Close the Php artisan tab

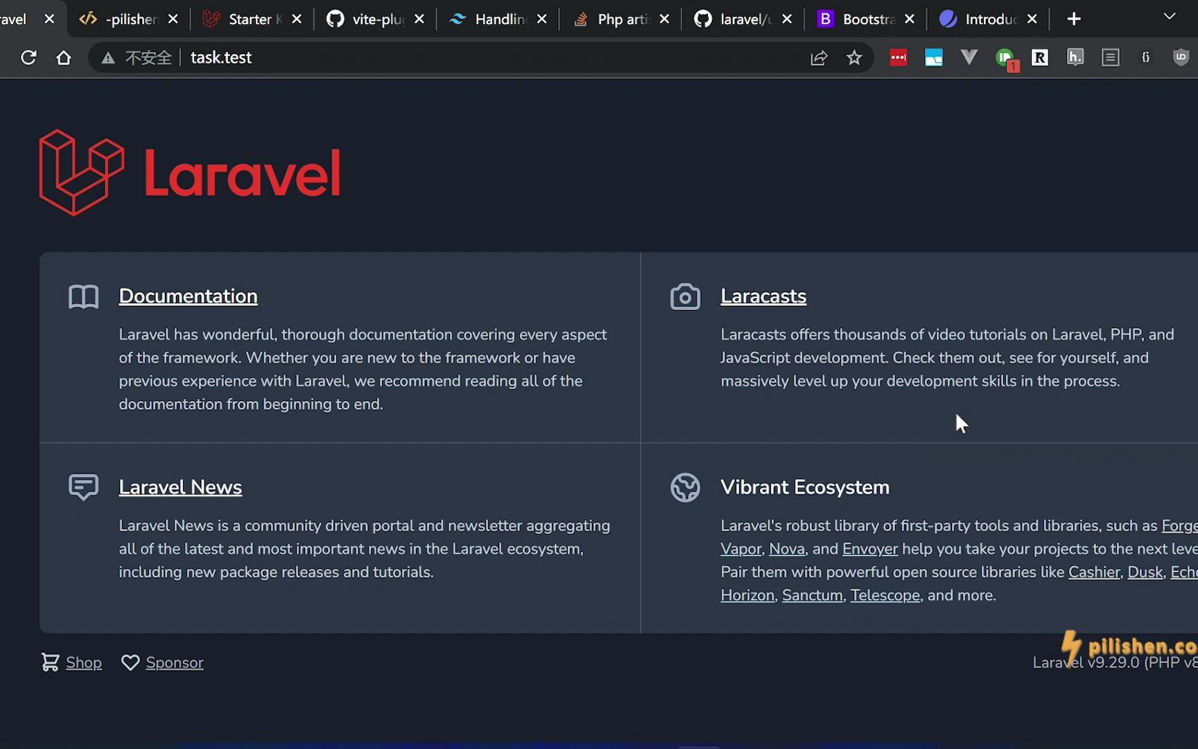pyautogui.click(x=665, y=19)
